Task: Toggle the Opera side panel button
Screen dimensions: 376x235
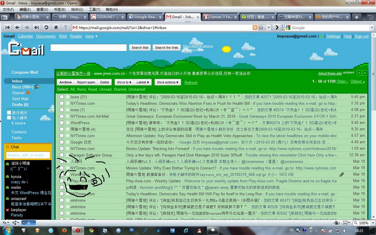Action: pos(5,17)
